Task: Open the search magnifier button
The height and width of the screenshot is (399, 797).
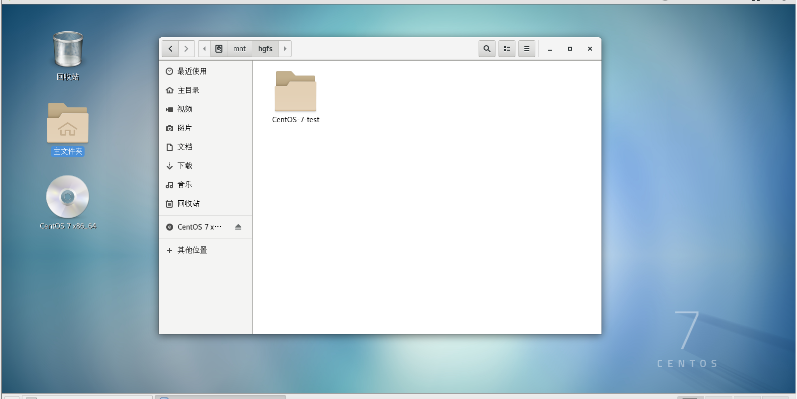Action: [487, 49]
